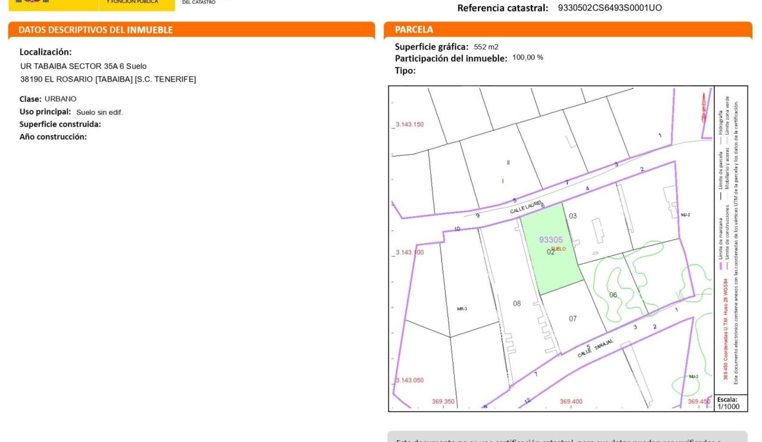Click the 'Superficie gráfica:' label
The image size is (762, 442).
click(x=431, y=47)
